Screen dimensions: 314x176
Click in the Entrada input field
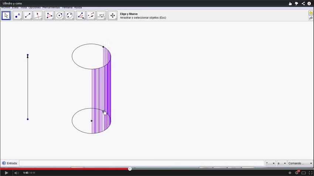pyautogui.click(x=141, y=163)
